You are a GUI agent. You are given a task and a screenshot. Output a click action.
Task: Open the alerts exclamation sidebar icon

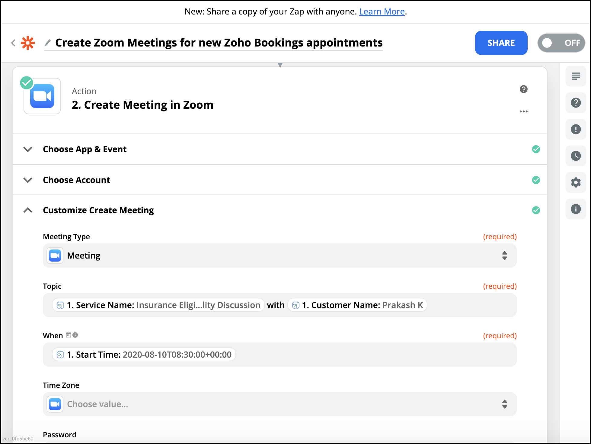click(x=576, y=129)
